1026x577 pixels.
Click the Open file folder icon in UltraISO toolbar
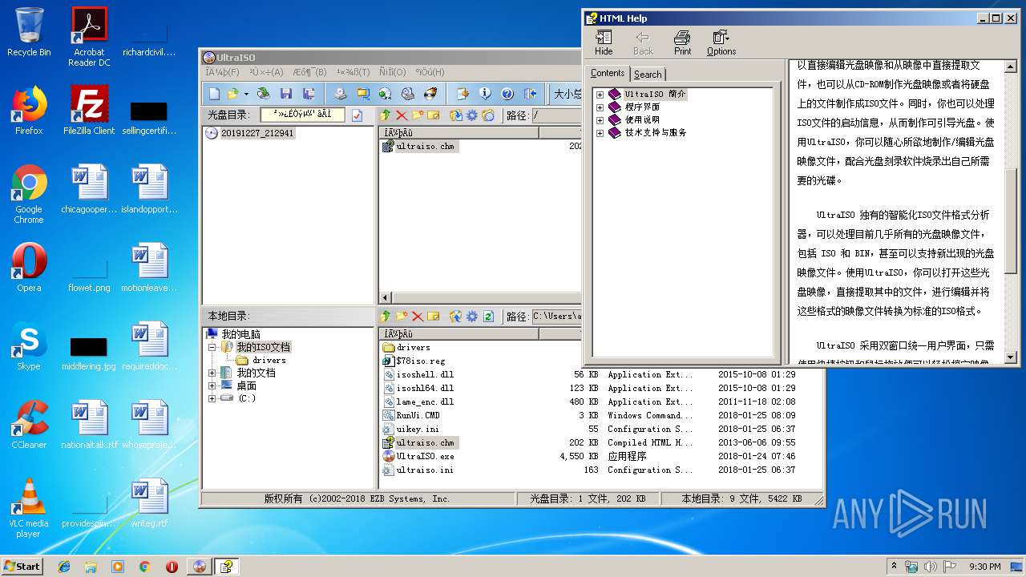click(232, 94)
